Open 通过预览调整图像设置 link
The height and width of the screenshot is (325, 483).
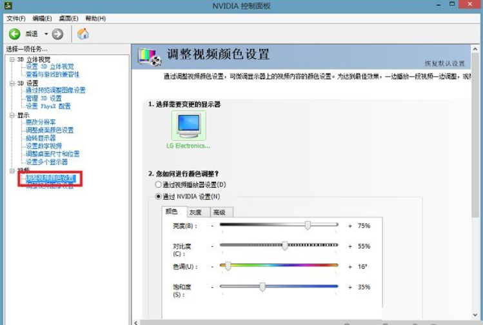[x=55, y=90]
